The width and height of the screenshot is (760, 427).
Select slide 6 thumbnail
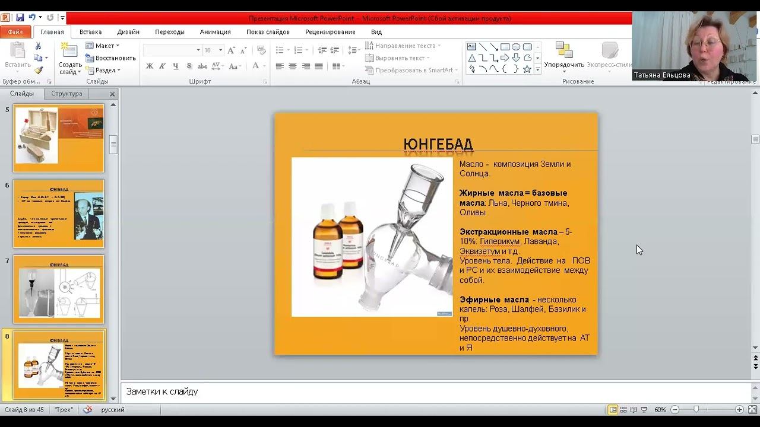(59, 214)
